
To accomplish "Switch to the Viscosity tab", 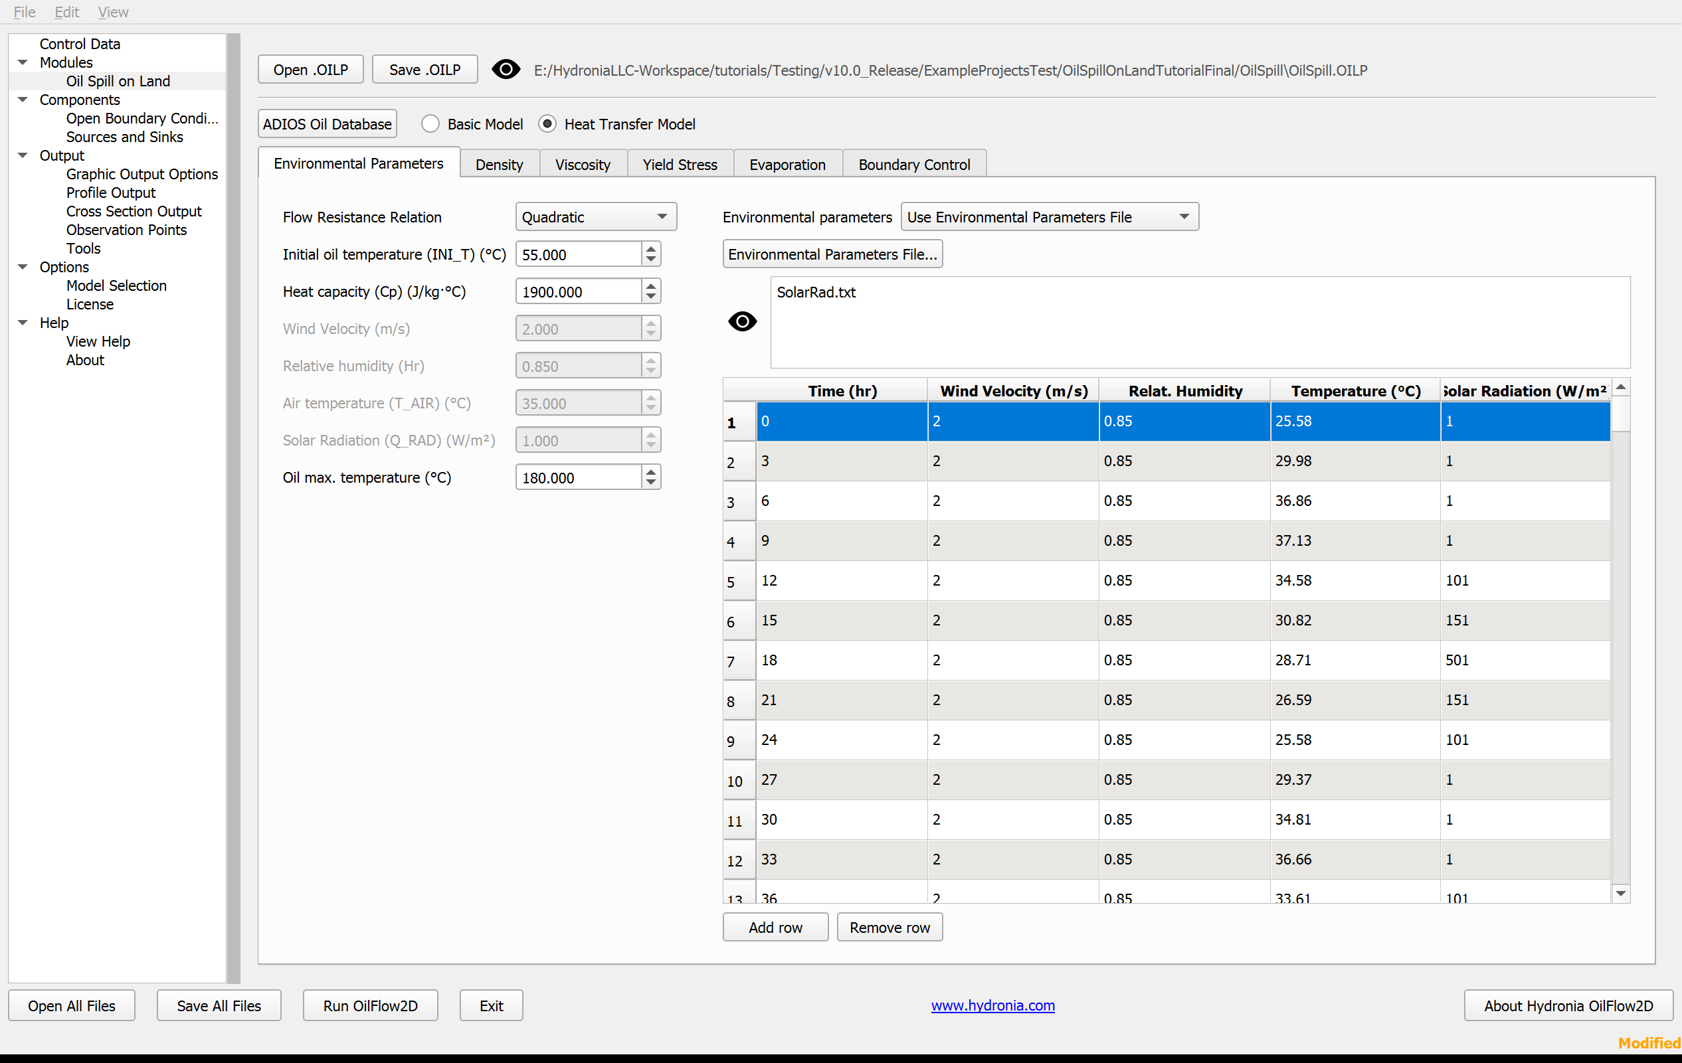I will [583, 165].
